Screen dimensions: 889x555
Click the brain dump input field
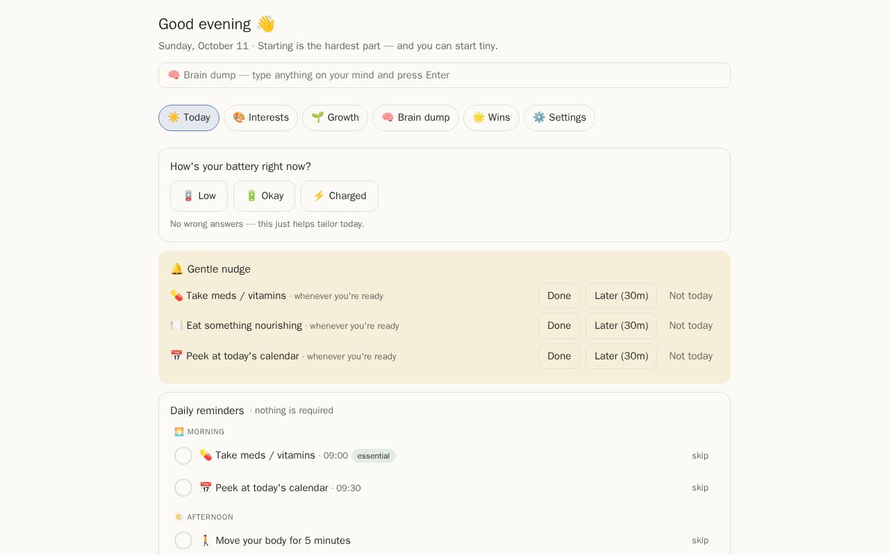(444, 75)
